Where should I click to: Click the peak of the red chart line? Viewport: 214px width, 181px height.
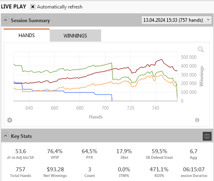pos(161,59)
